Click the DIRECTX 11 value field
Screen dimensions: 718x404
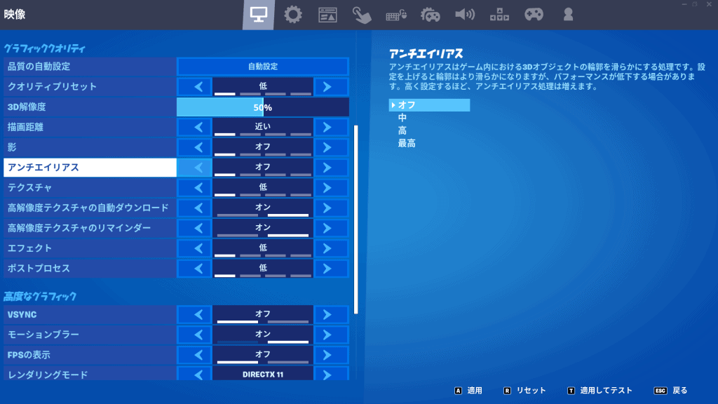point(263,374)
